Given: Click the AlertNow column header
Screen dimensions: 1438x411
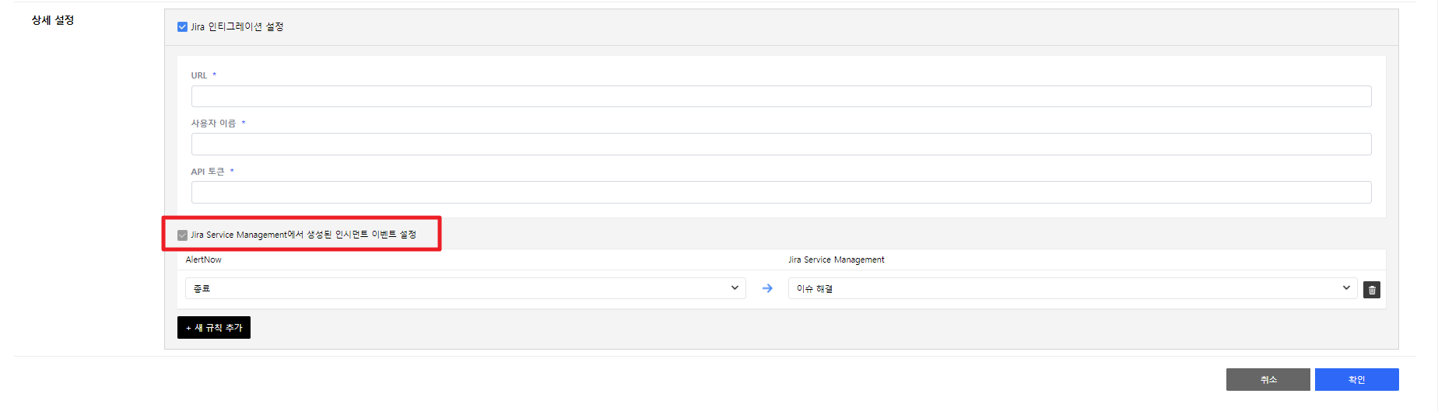Looking at the screenshot, I should coord(204,259).
